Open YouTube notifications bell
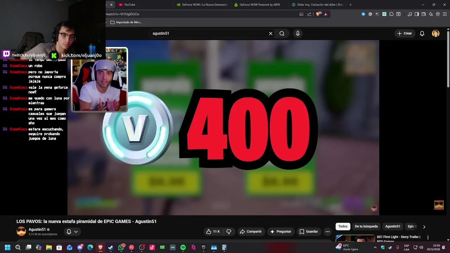Image resolution: width=450 pixels, height=253 pixels. [x=422, y=33]
